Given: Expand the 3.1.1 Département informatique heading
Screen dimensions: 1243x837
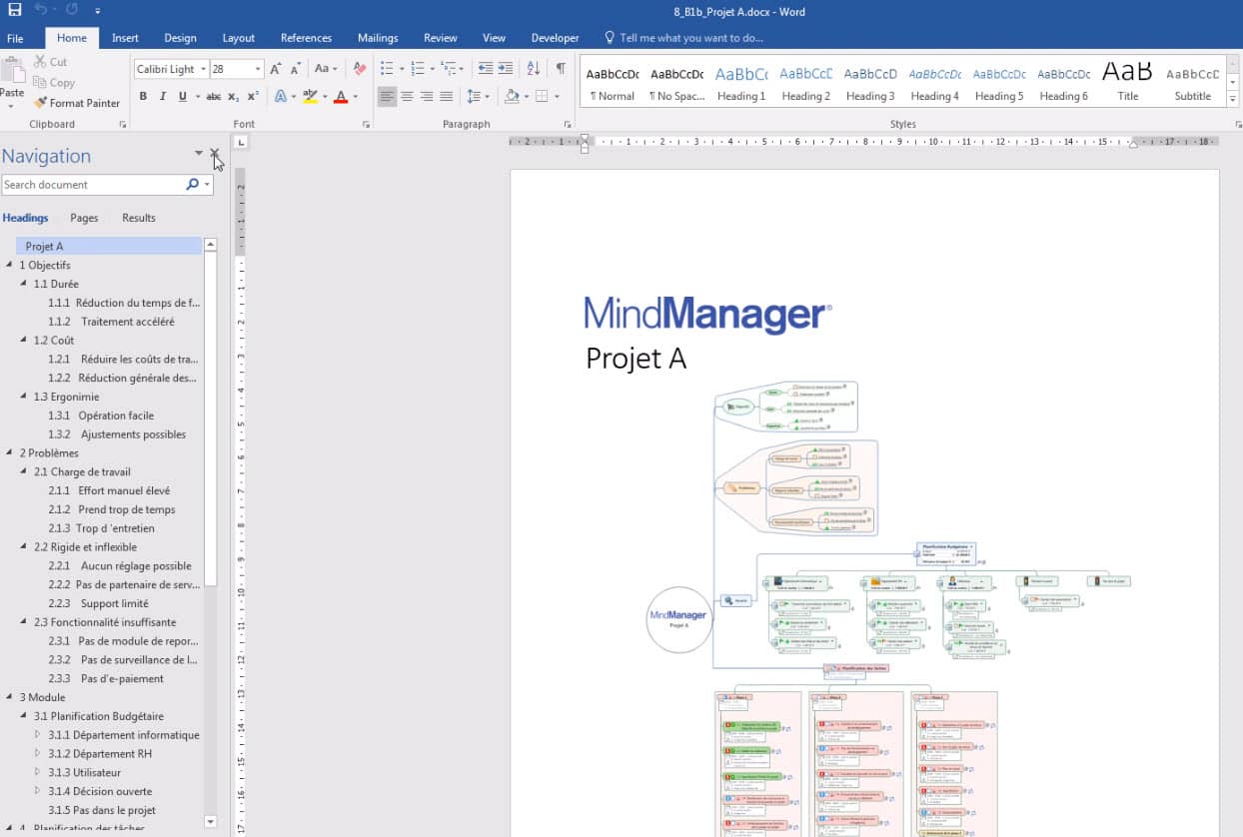Looking at the screenshot, I should point(38,734).
